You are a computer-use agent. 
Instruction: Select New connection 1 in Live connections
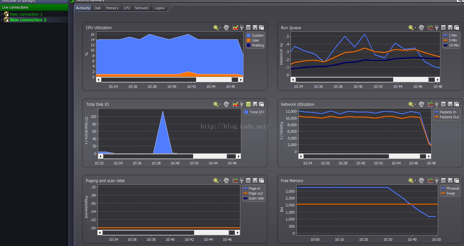26,14
